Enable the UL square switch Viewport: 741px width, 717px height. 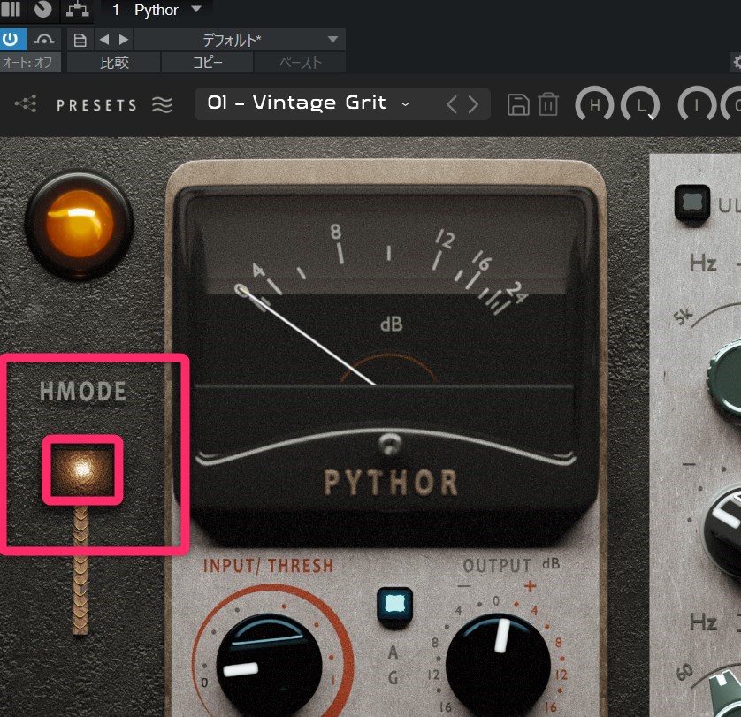click(691, 202)
